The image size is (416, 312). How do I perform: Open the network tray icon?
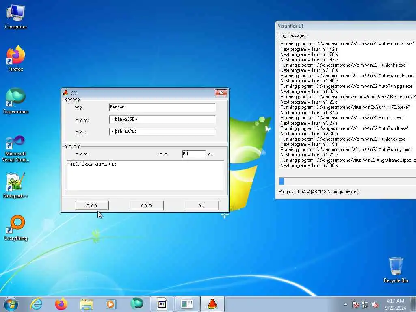(365, 305)
